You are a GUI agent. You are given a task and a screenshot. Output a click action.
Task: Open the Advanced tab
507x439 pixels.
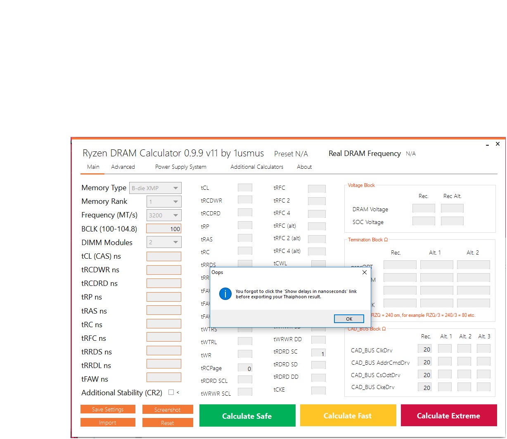pyautogui.click(x=123, y=167)
